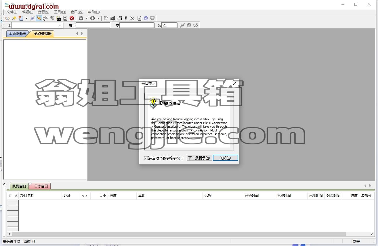This screenshot has width=378, height=246.
Task: Click the queue pane scroll-left tab arrow
Action: 365,186
